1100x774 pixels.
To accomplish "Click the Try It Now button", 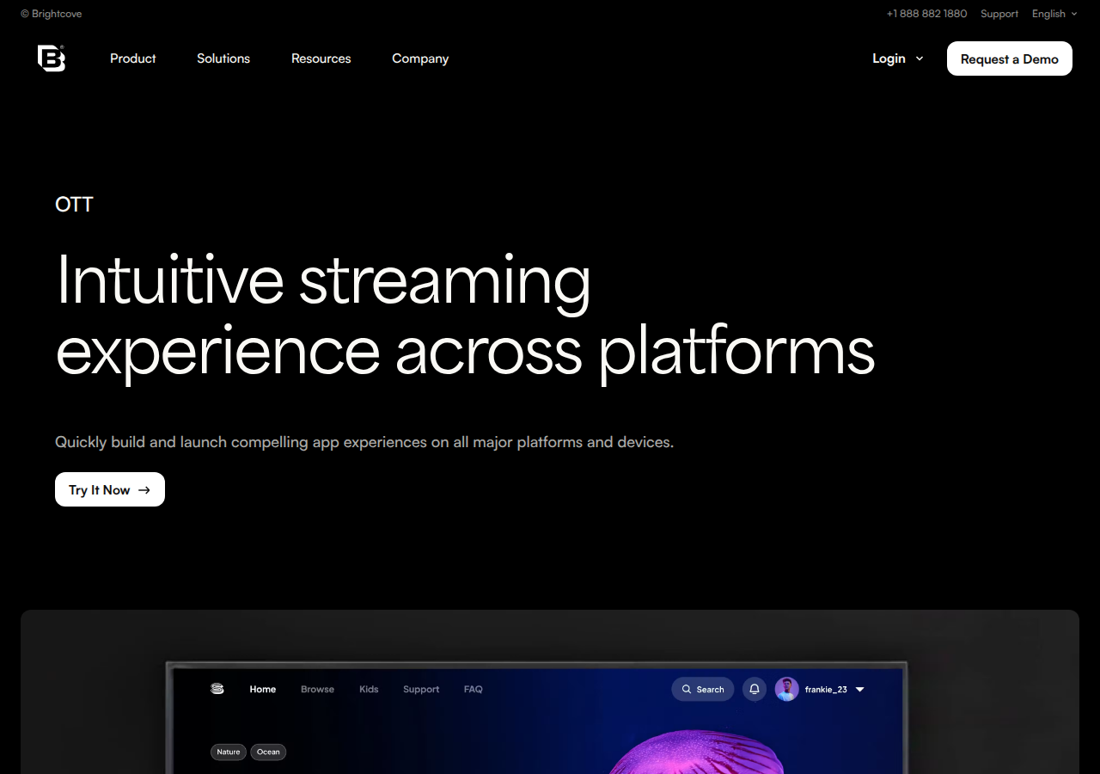I will tap(110, 489).
